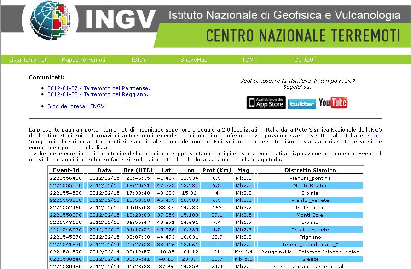Select event ID 2221555000

[x=66, y=185]
